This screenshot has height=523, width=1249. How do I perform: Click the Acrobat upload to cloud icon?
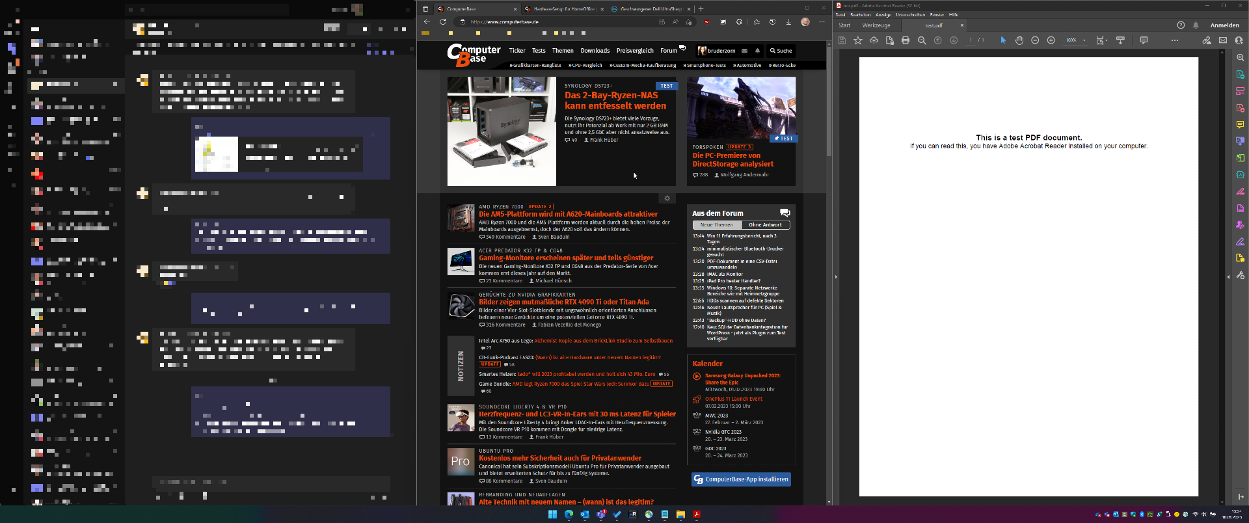874,40
